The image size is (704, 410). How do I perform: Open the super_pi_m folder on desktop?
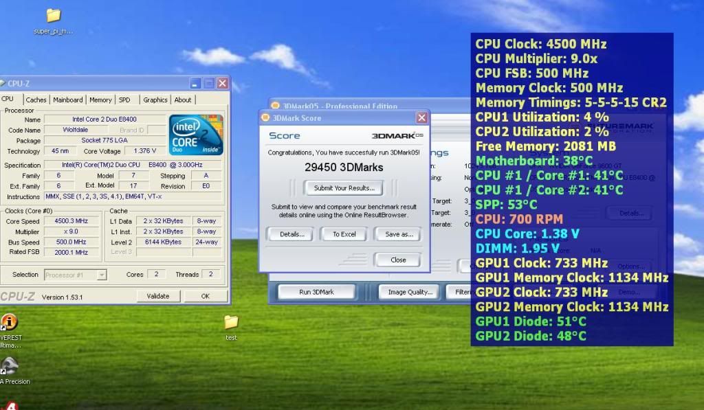(53, 21)
